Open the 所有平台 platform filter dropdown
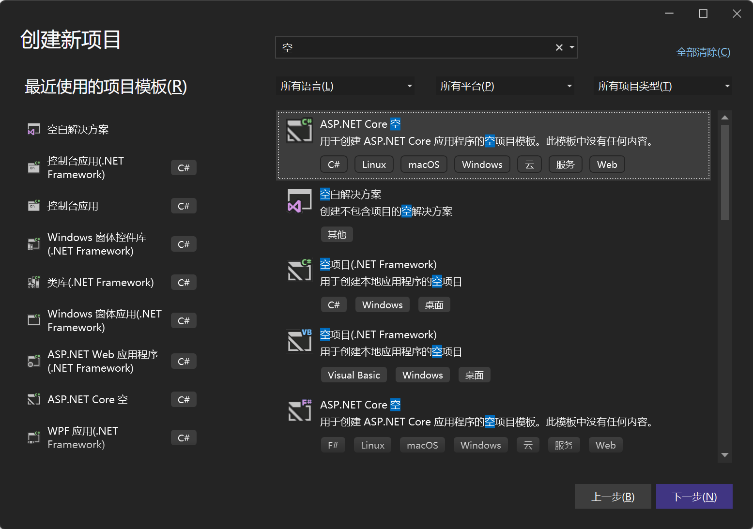 click(505, 86)
